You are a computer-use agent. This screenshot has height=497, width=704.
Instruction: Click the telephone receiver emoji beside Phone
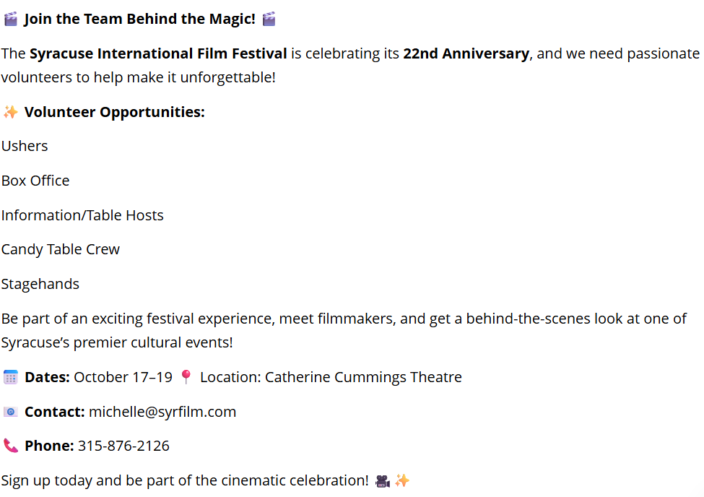coord(10,446)
